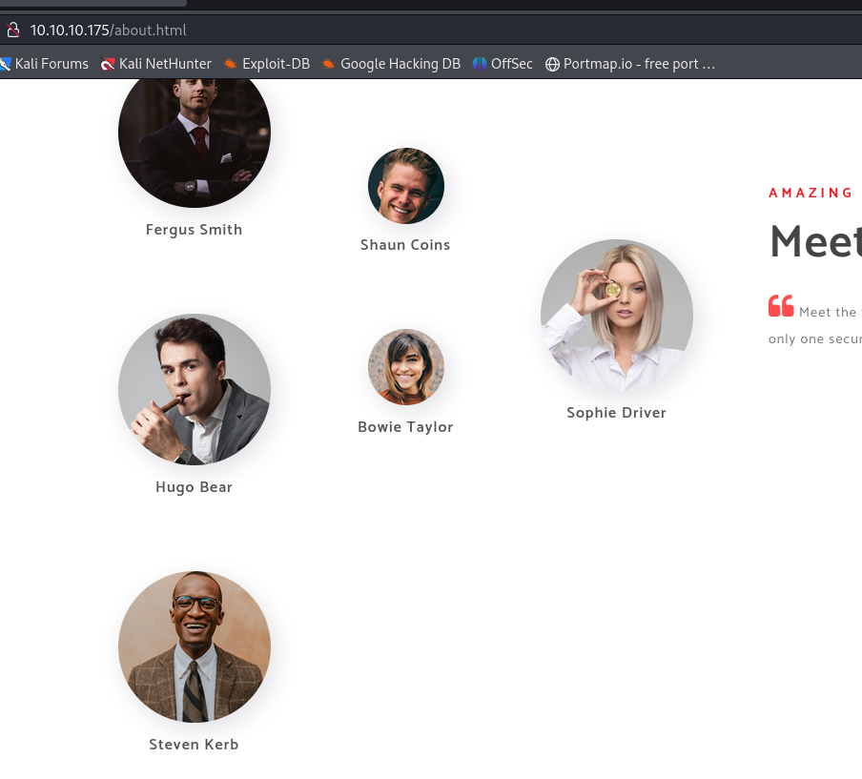This screenshot has width=862, height=779.
Task: Click Fergus Smith's profile photo
Action: (x=195, y=133)
